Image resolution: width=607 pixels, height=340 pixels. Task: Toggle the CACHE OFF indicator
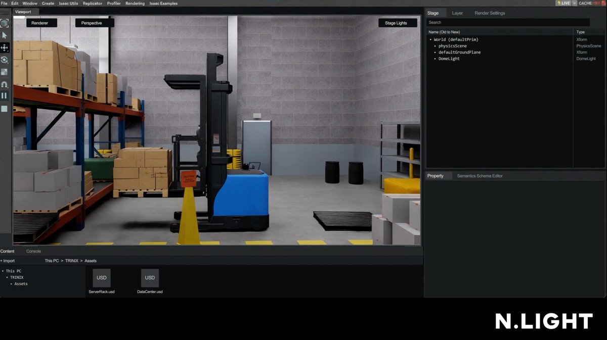click(592, 3)
